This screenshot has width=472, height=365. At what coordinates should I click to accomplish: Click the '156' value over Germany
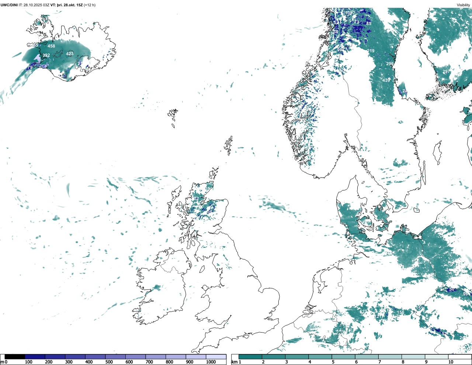coord(400,313)
